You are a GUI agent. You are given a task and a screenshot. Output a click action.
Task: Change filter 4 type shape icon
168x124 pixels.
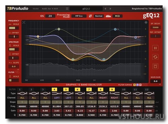(x=57, y=93)
